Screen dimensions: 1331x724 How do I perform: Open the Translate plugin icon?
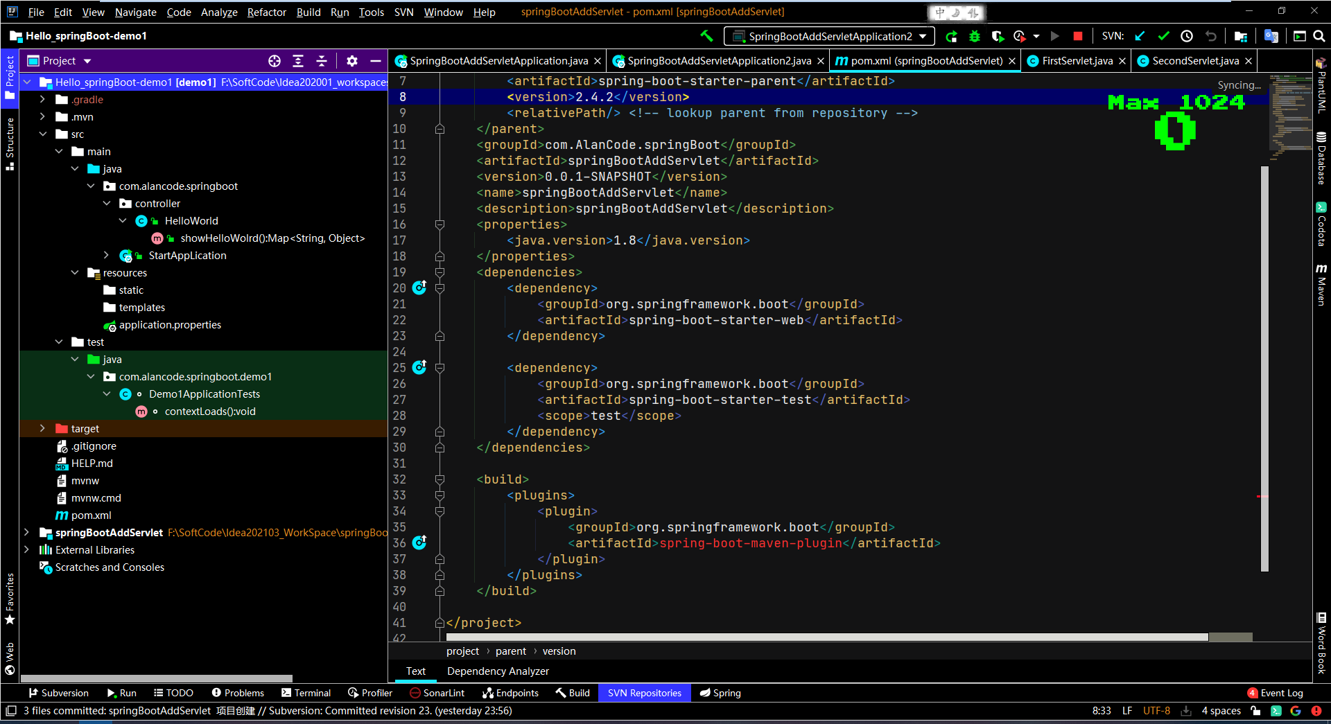pyautogui.click(x=1271, y=36)
